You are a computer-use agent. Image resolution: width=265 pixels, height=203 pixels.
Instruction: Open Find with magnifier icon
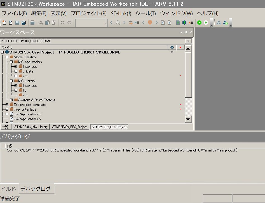click(x=118, y=22)
